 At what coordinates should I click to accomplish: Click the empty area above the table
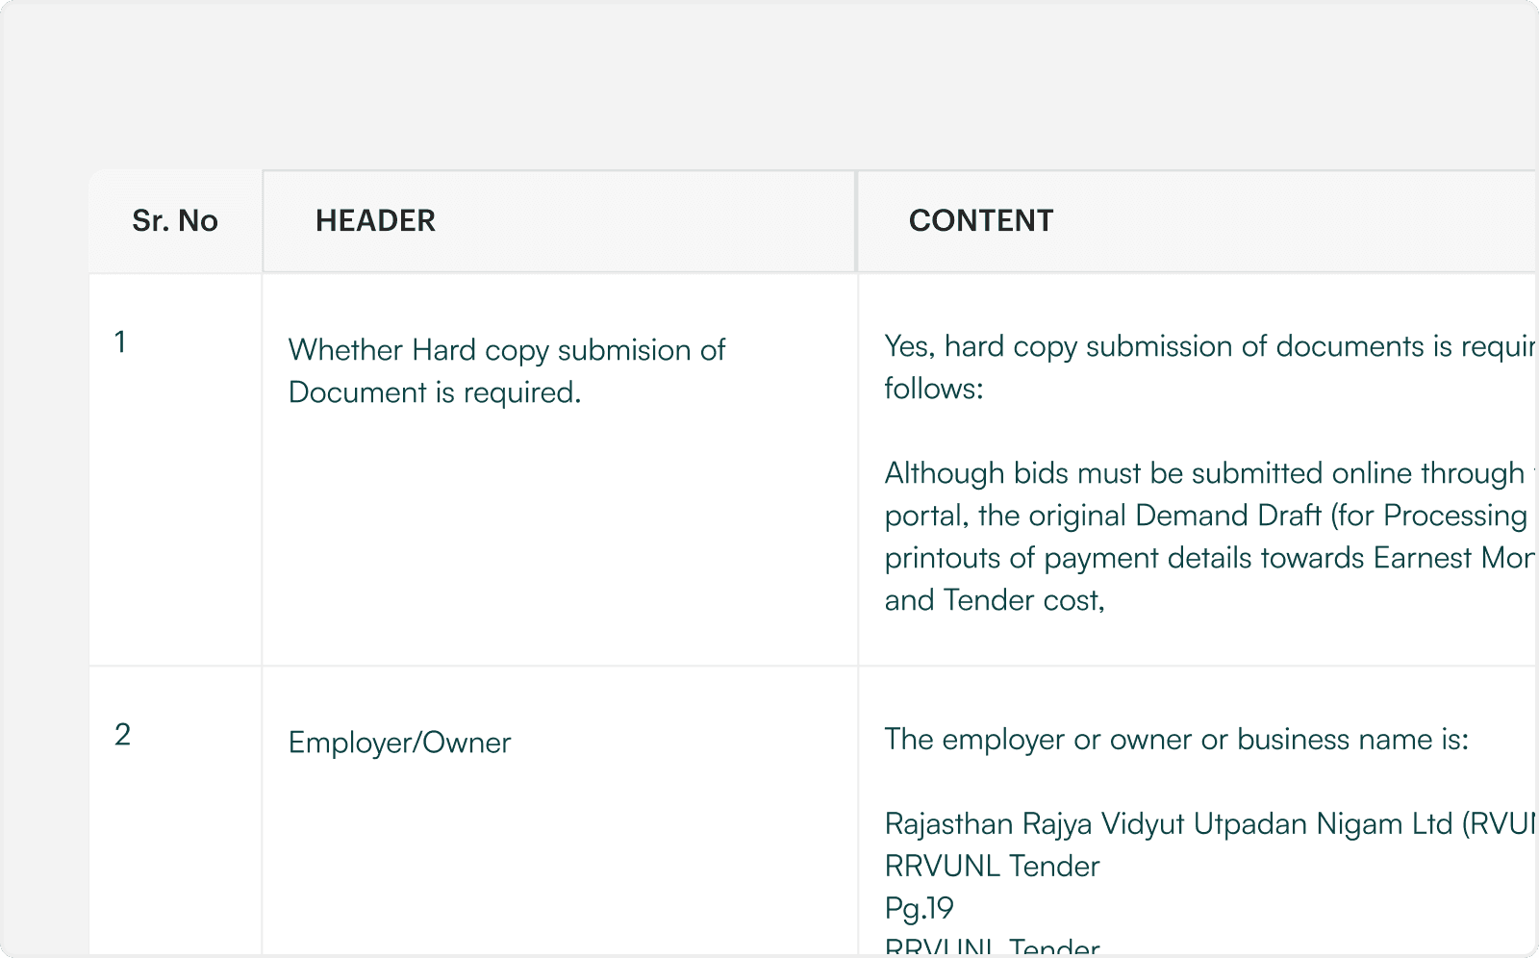pyautogui.click(x=769, y=87)
